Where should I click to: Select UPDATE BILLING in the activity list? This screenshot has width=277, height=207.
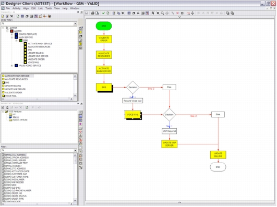(13, 86)
